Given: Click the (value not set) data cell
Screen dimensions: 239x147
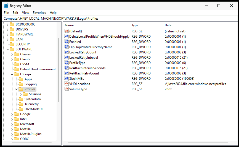Looking at the screenshot, I should tap(175, 31).
